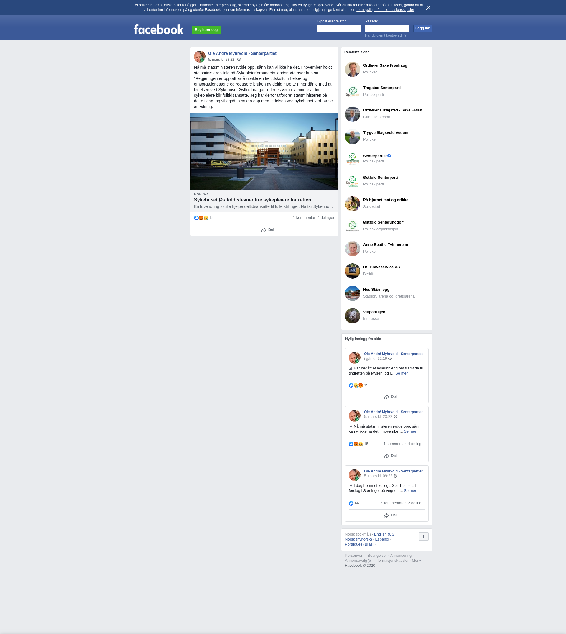566x634 pixels.
Task: Open Personvern footer link
Action: click(355, 556)
